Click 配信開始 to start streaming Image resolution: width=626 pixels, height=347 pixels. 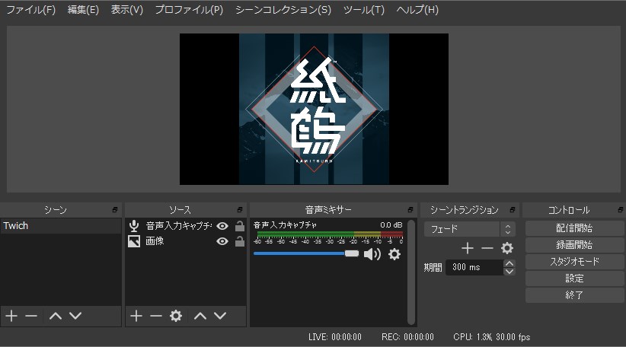(x=574, y=228)
